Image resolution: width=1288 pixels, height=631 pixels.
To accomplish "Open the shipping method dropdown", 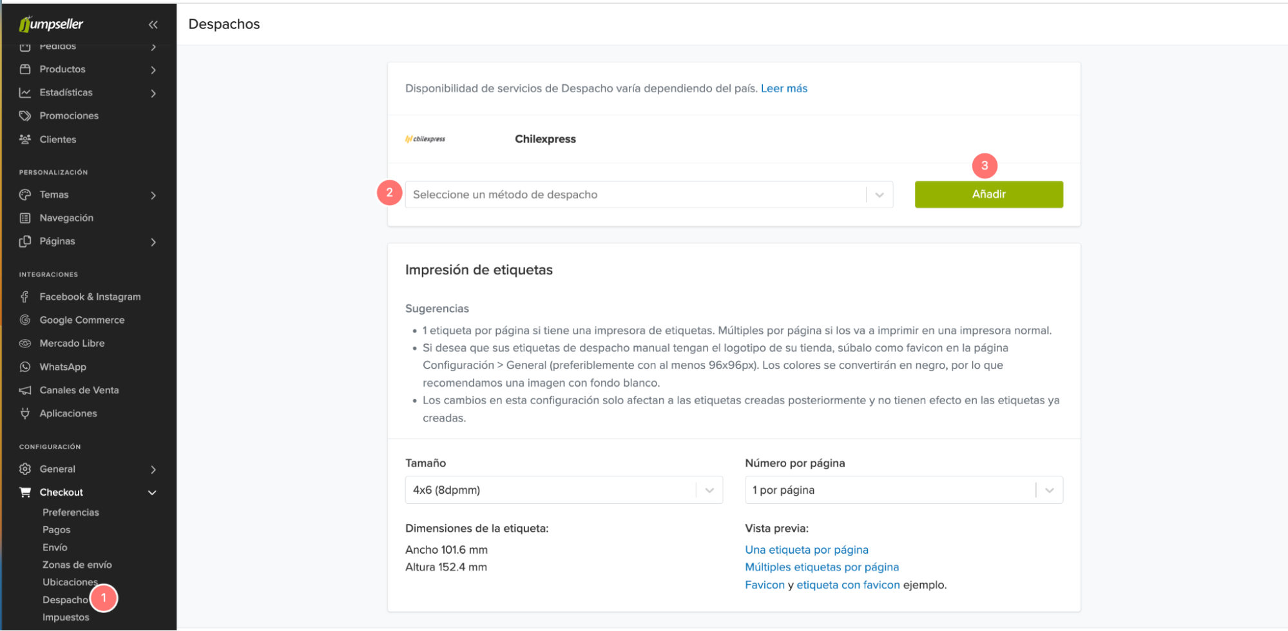I will [x=648, y=195].
